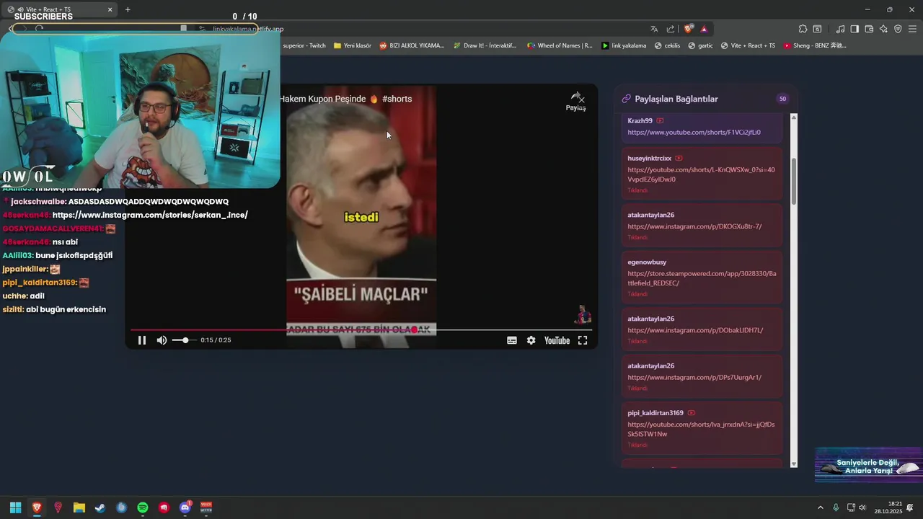Open a new browser tab

pyautogui.click(x=128, y=9)
